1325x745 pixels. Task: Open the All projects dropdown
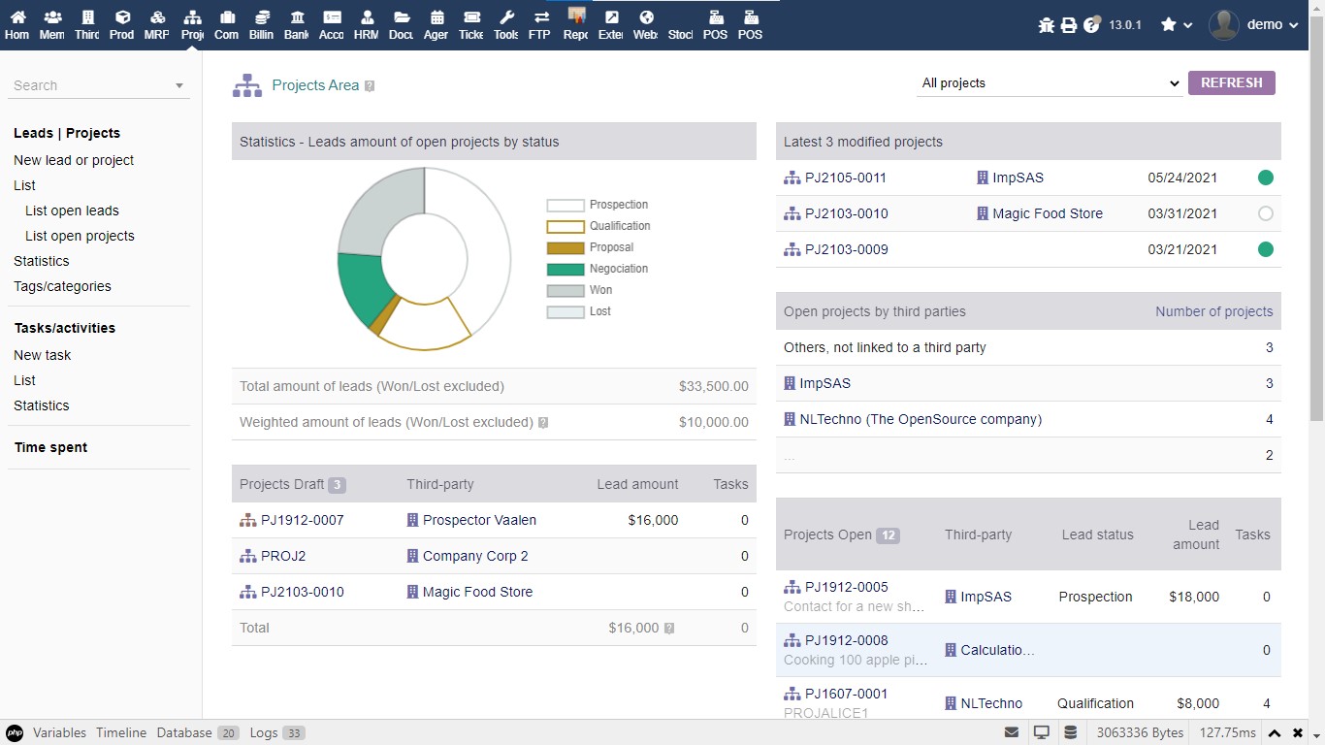1050,82
